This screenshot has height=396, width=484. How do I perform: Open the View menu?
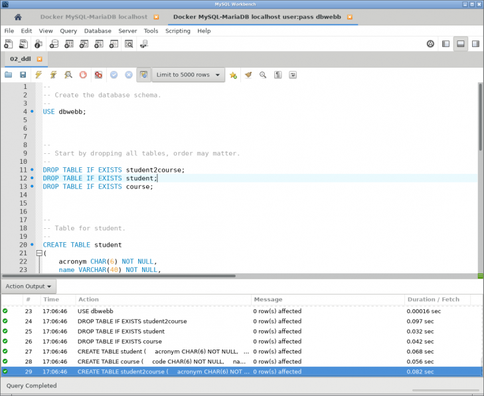click(46, 31)
